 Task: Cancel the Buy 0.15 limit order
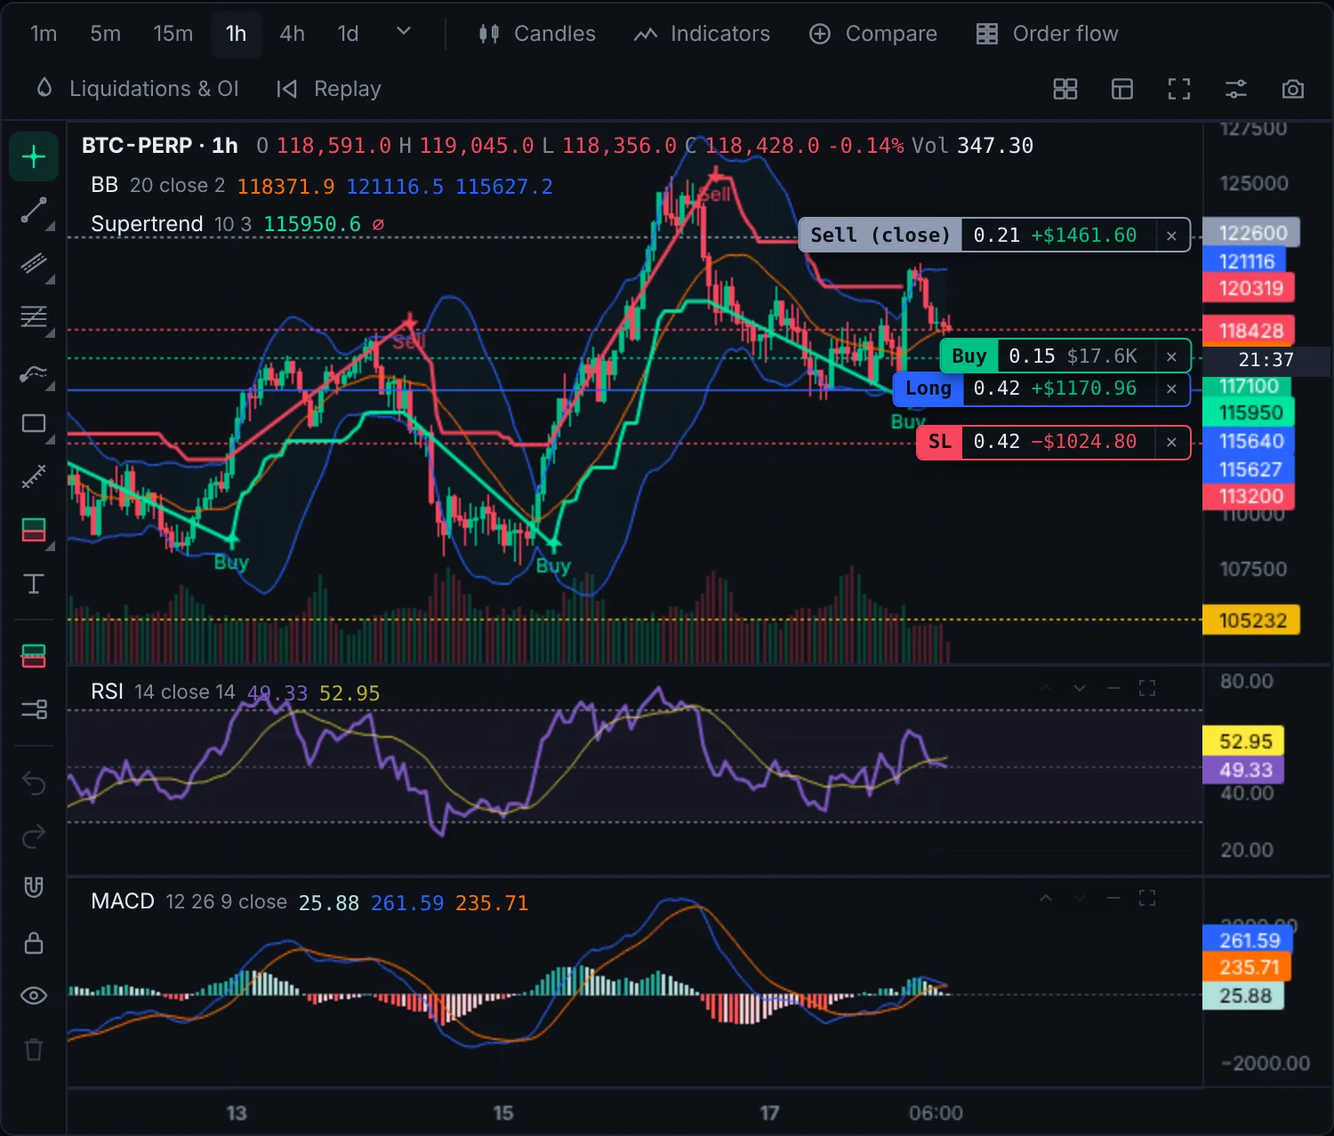click(1171, 356)
